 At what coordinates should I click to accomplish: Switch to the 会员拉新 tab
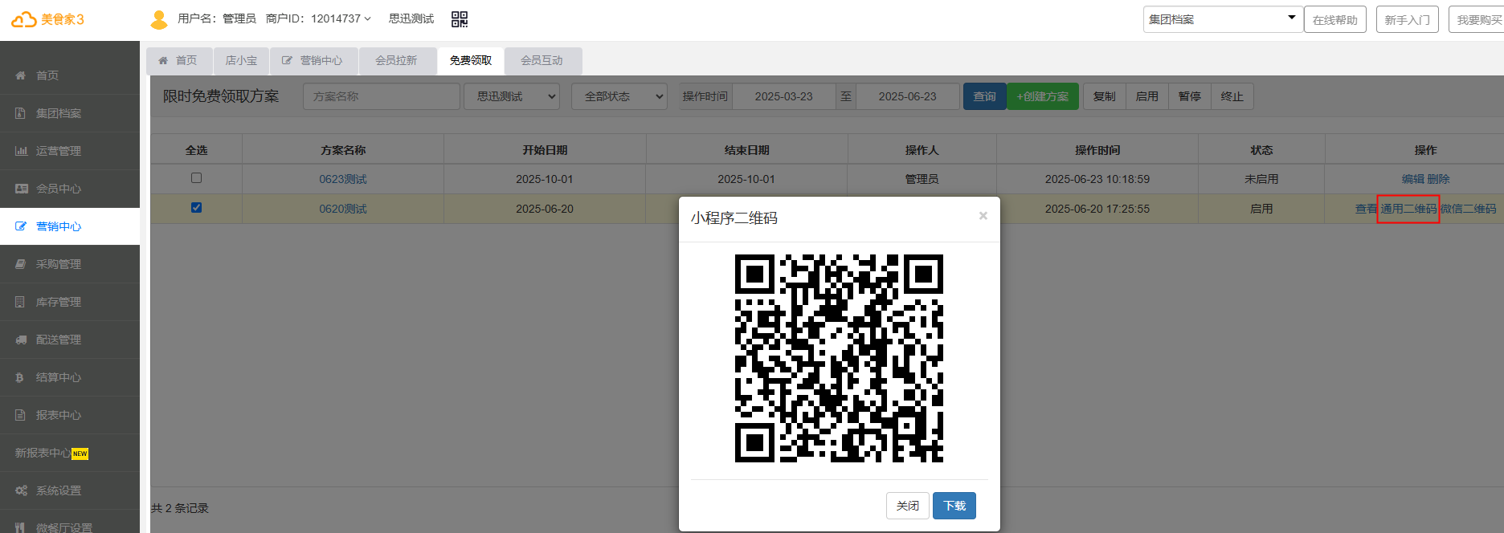point(396,60)
